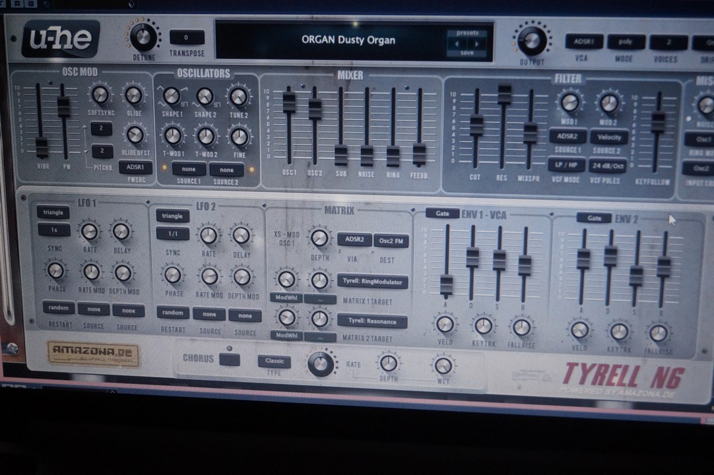Viewport: 714px width, 475px height.
Task: Open oscillator SOURCE 2 none dropdown
Action: point(226,170)
